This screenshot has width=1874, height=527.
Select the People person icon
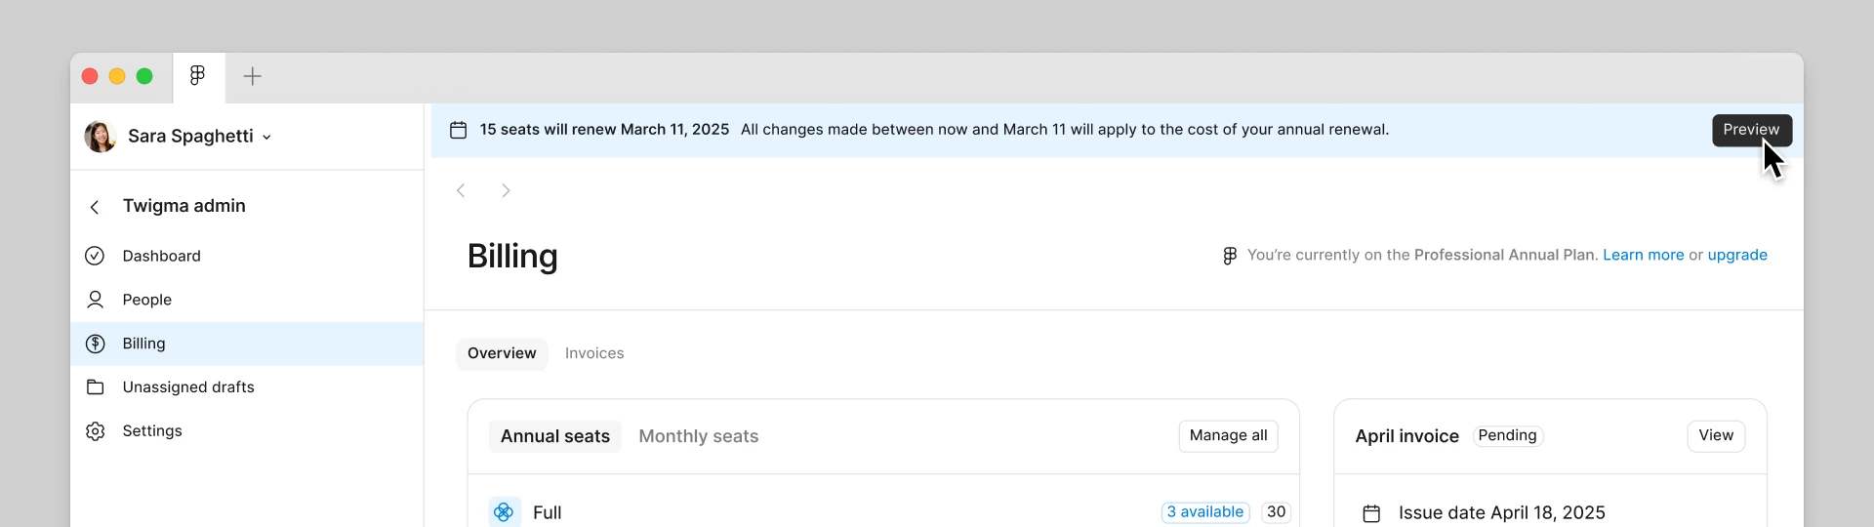pyautogui.click(x=95, y=300)
